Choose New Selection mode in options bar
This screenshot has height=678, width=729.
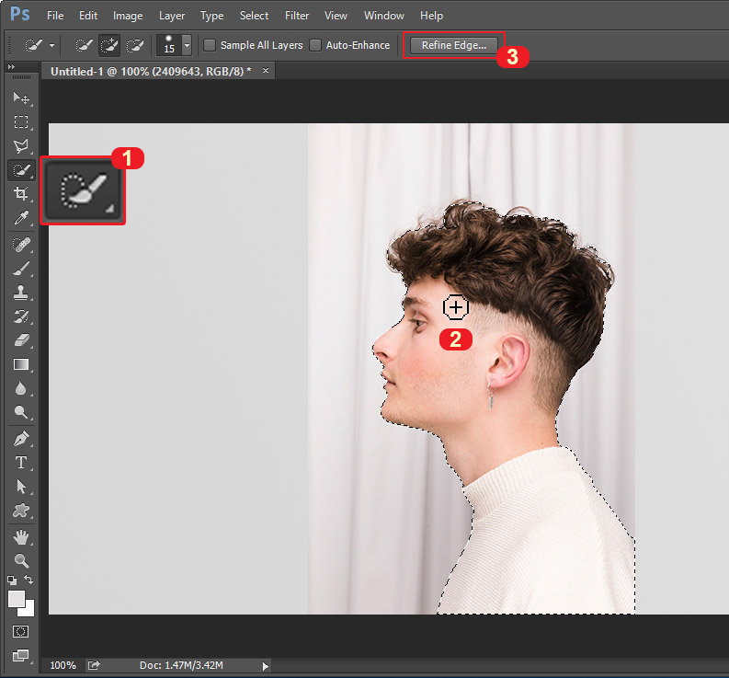point(85,45)
